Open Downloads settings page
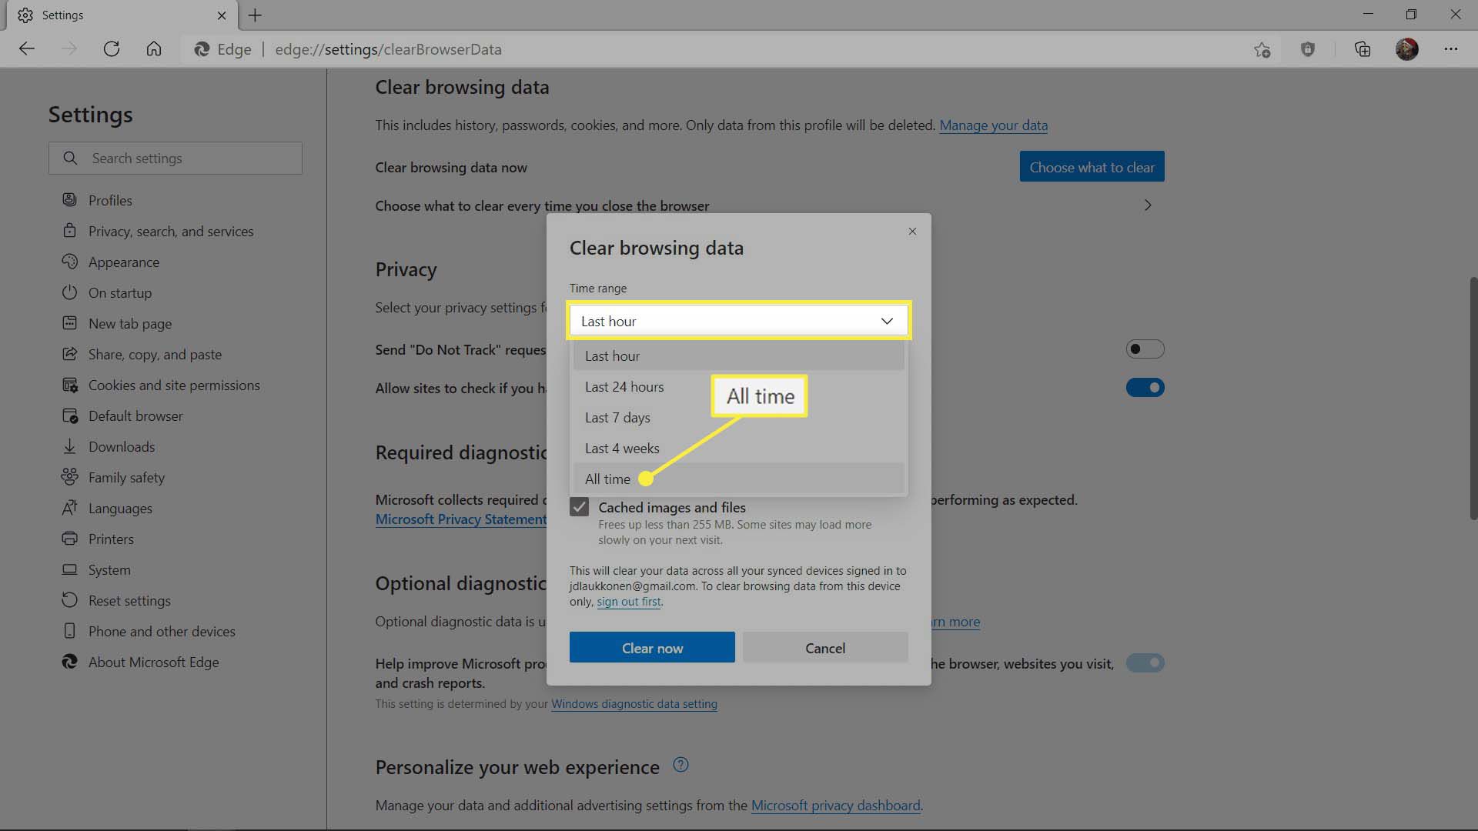 pos(122,447)
